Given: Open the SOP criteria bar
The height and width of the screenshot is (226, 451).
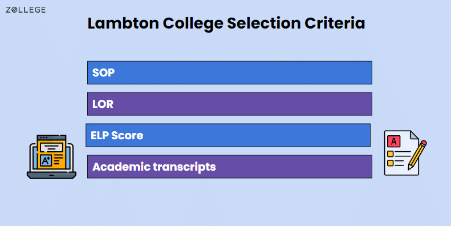Looking at the screenshot, I should click(230, 72).
